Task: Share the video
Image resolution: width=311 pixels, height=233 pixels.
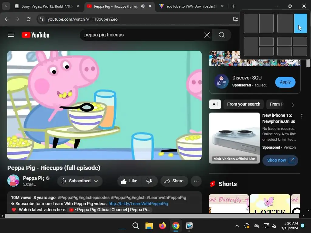Action: (174, 181)
